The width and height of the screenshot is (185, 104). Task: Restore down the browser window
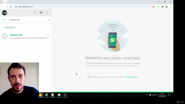[x=164, y=2]
